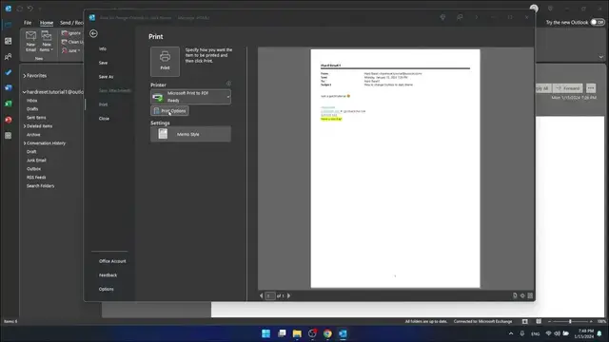Launch Word from the left sidebar
The height and width of the screenshot is (342, 609).
point(9,88)
